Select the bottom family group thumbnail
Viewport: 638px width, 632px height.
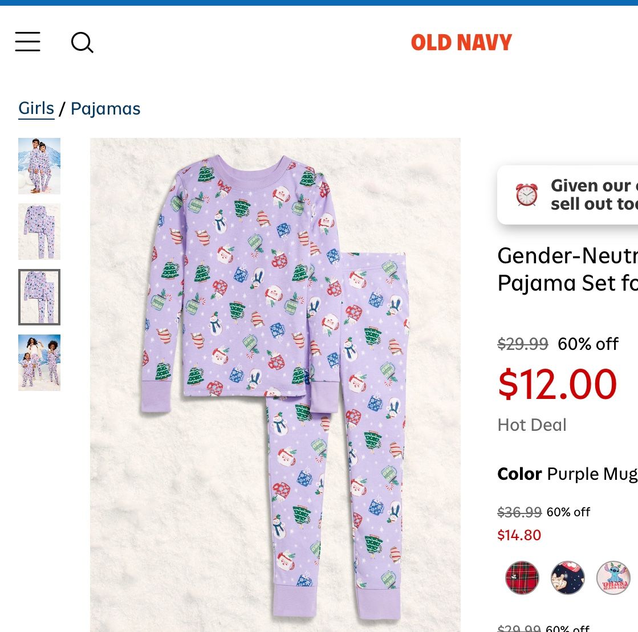point(39,362)
